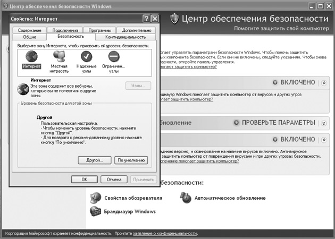Collapse the lower ВКЛЮЧЕНО antivirus section
335x239 pixels.
(324, 140)
